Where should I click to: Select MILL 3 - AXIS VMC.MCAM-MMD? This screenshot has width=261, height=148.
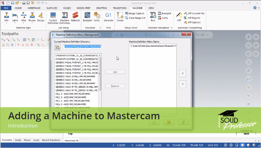pyautogui.click(x=71, y=104)
